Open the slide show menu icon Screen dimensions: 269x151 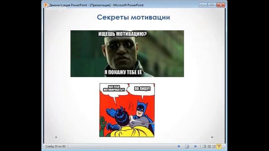(187, 146)
